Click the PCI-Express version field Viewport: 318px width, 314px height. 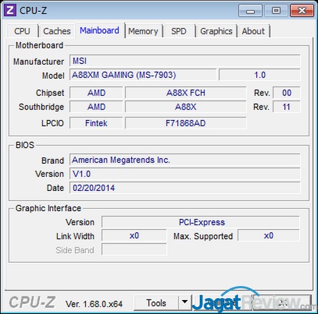tap(200, 222)
